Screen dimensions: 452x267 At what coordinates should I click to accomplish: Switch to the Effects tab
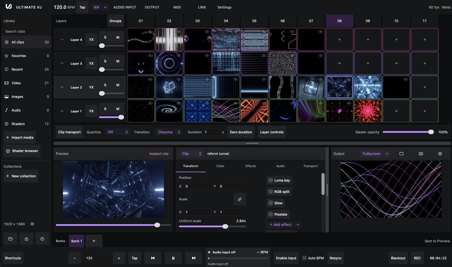(251, 166)
